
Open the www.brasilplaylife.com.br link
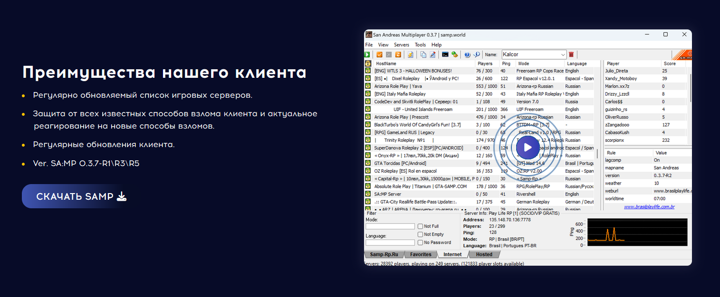(x=649, y=207)
